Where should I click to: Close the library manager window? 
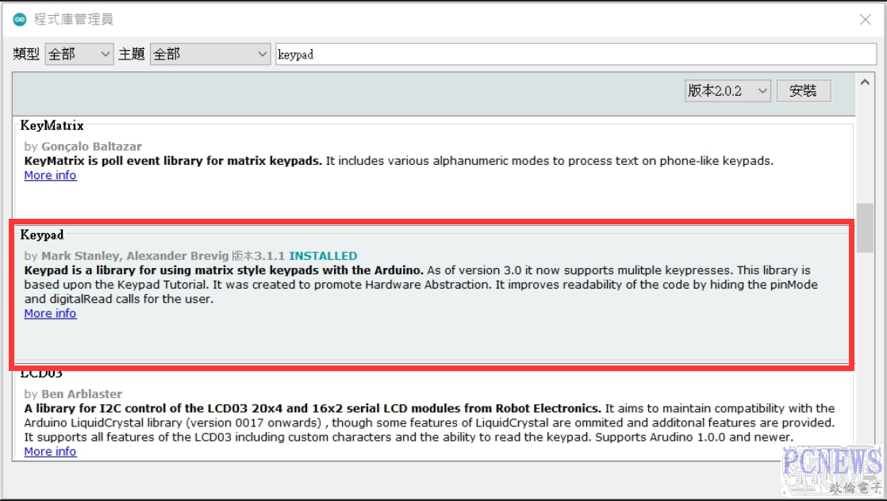(865, 20)
